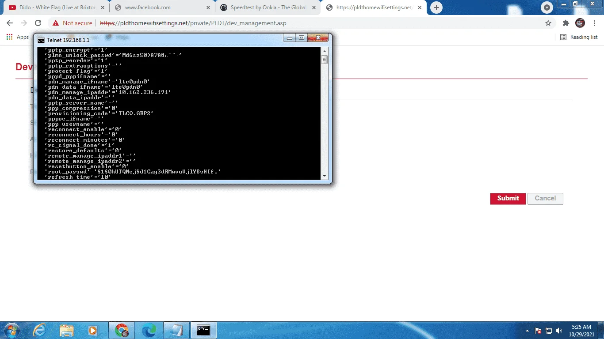Click the 'plmn_unlock_passwd' line in Telnet
604x339 pixels.
113,55
